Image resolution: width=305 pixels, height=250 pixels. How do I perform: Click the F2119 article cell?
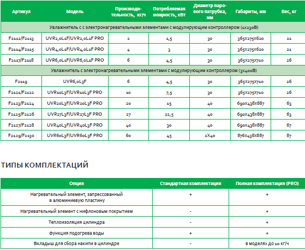tap(21, 81)
